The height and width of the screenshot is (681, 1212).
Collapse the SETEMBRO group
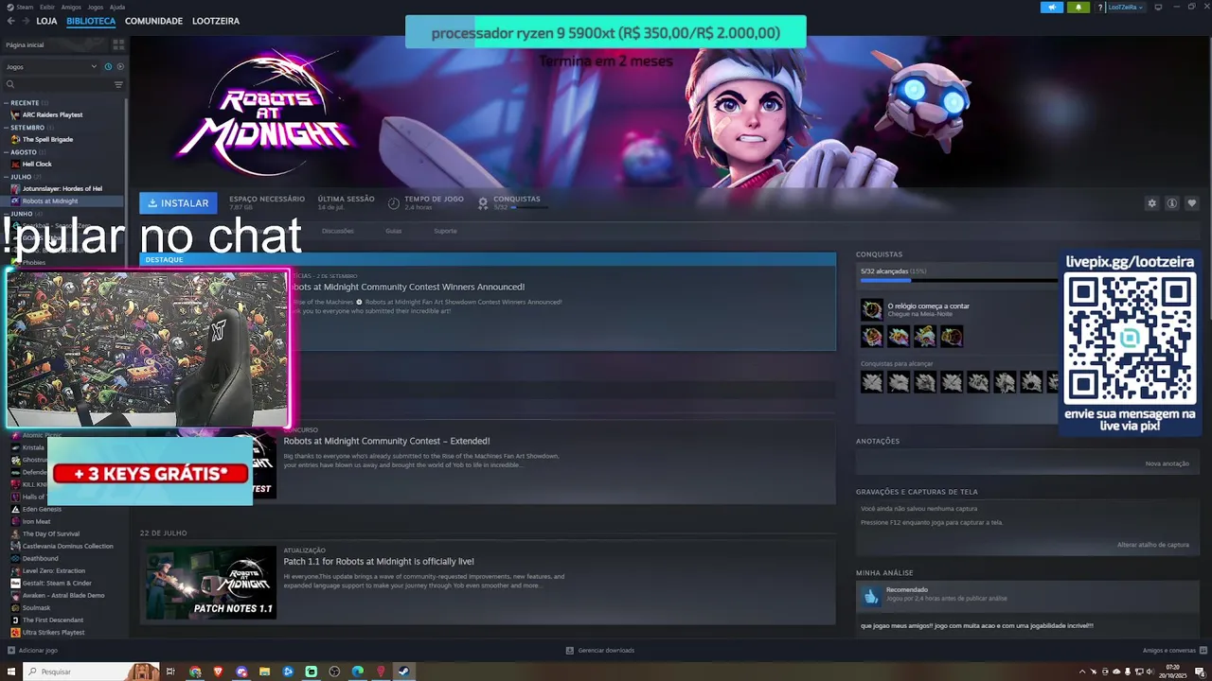(27, 127)
